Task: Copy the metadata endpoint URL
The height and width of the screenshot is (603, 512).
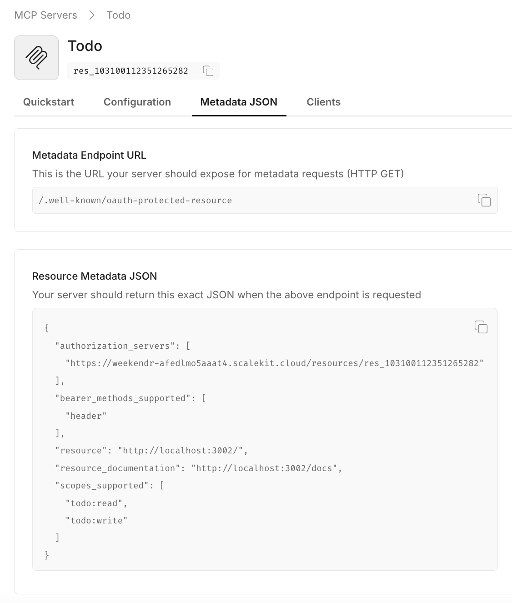Action: [x=484, y=200]
